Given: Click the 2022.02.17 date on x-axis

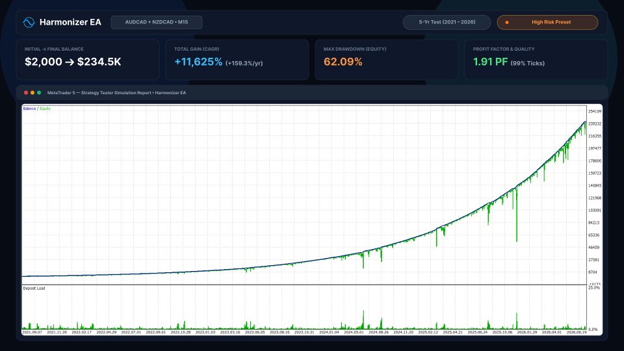Looking at the screenshot, I should pos(82,332).
